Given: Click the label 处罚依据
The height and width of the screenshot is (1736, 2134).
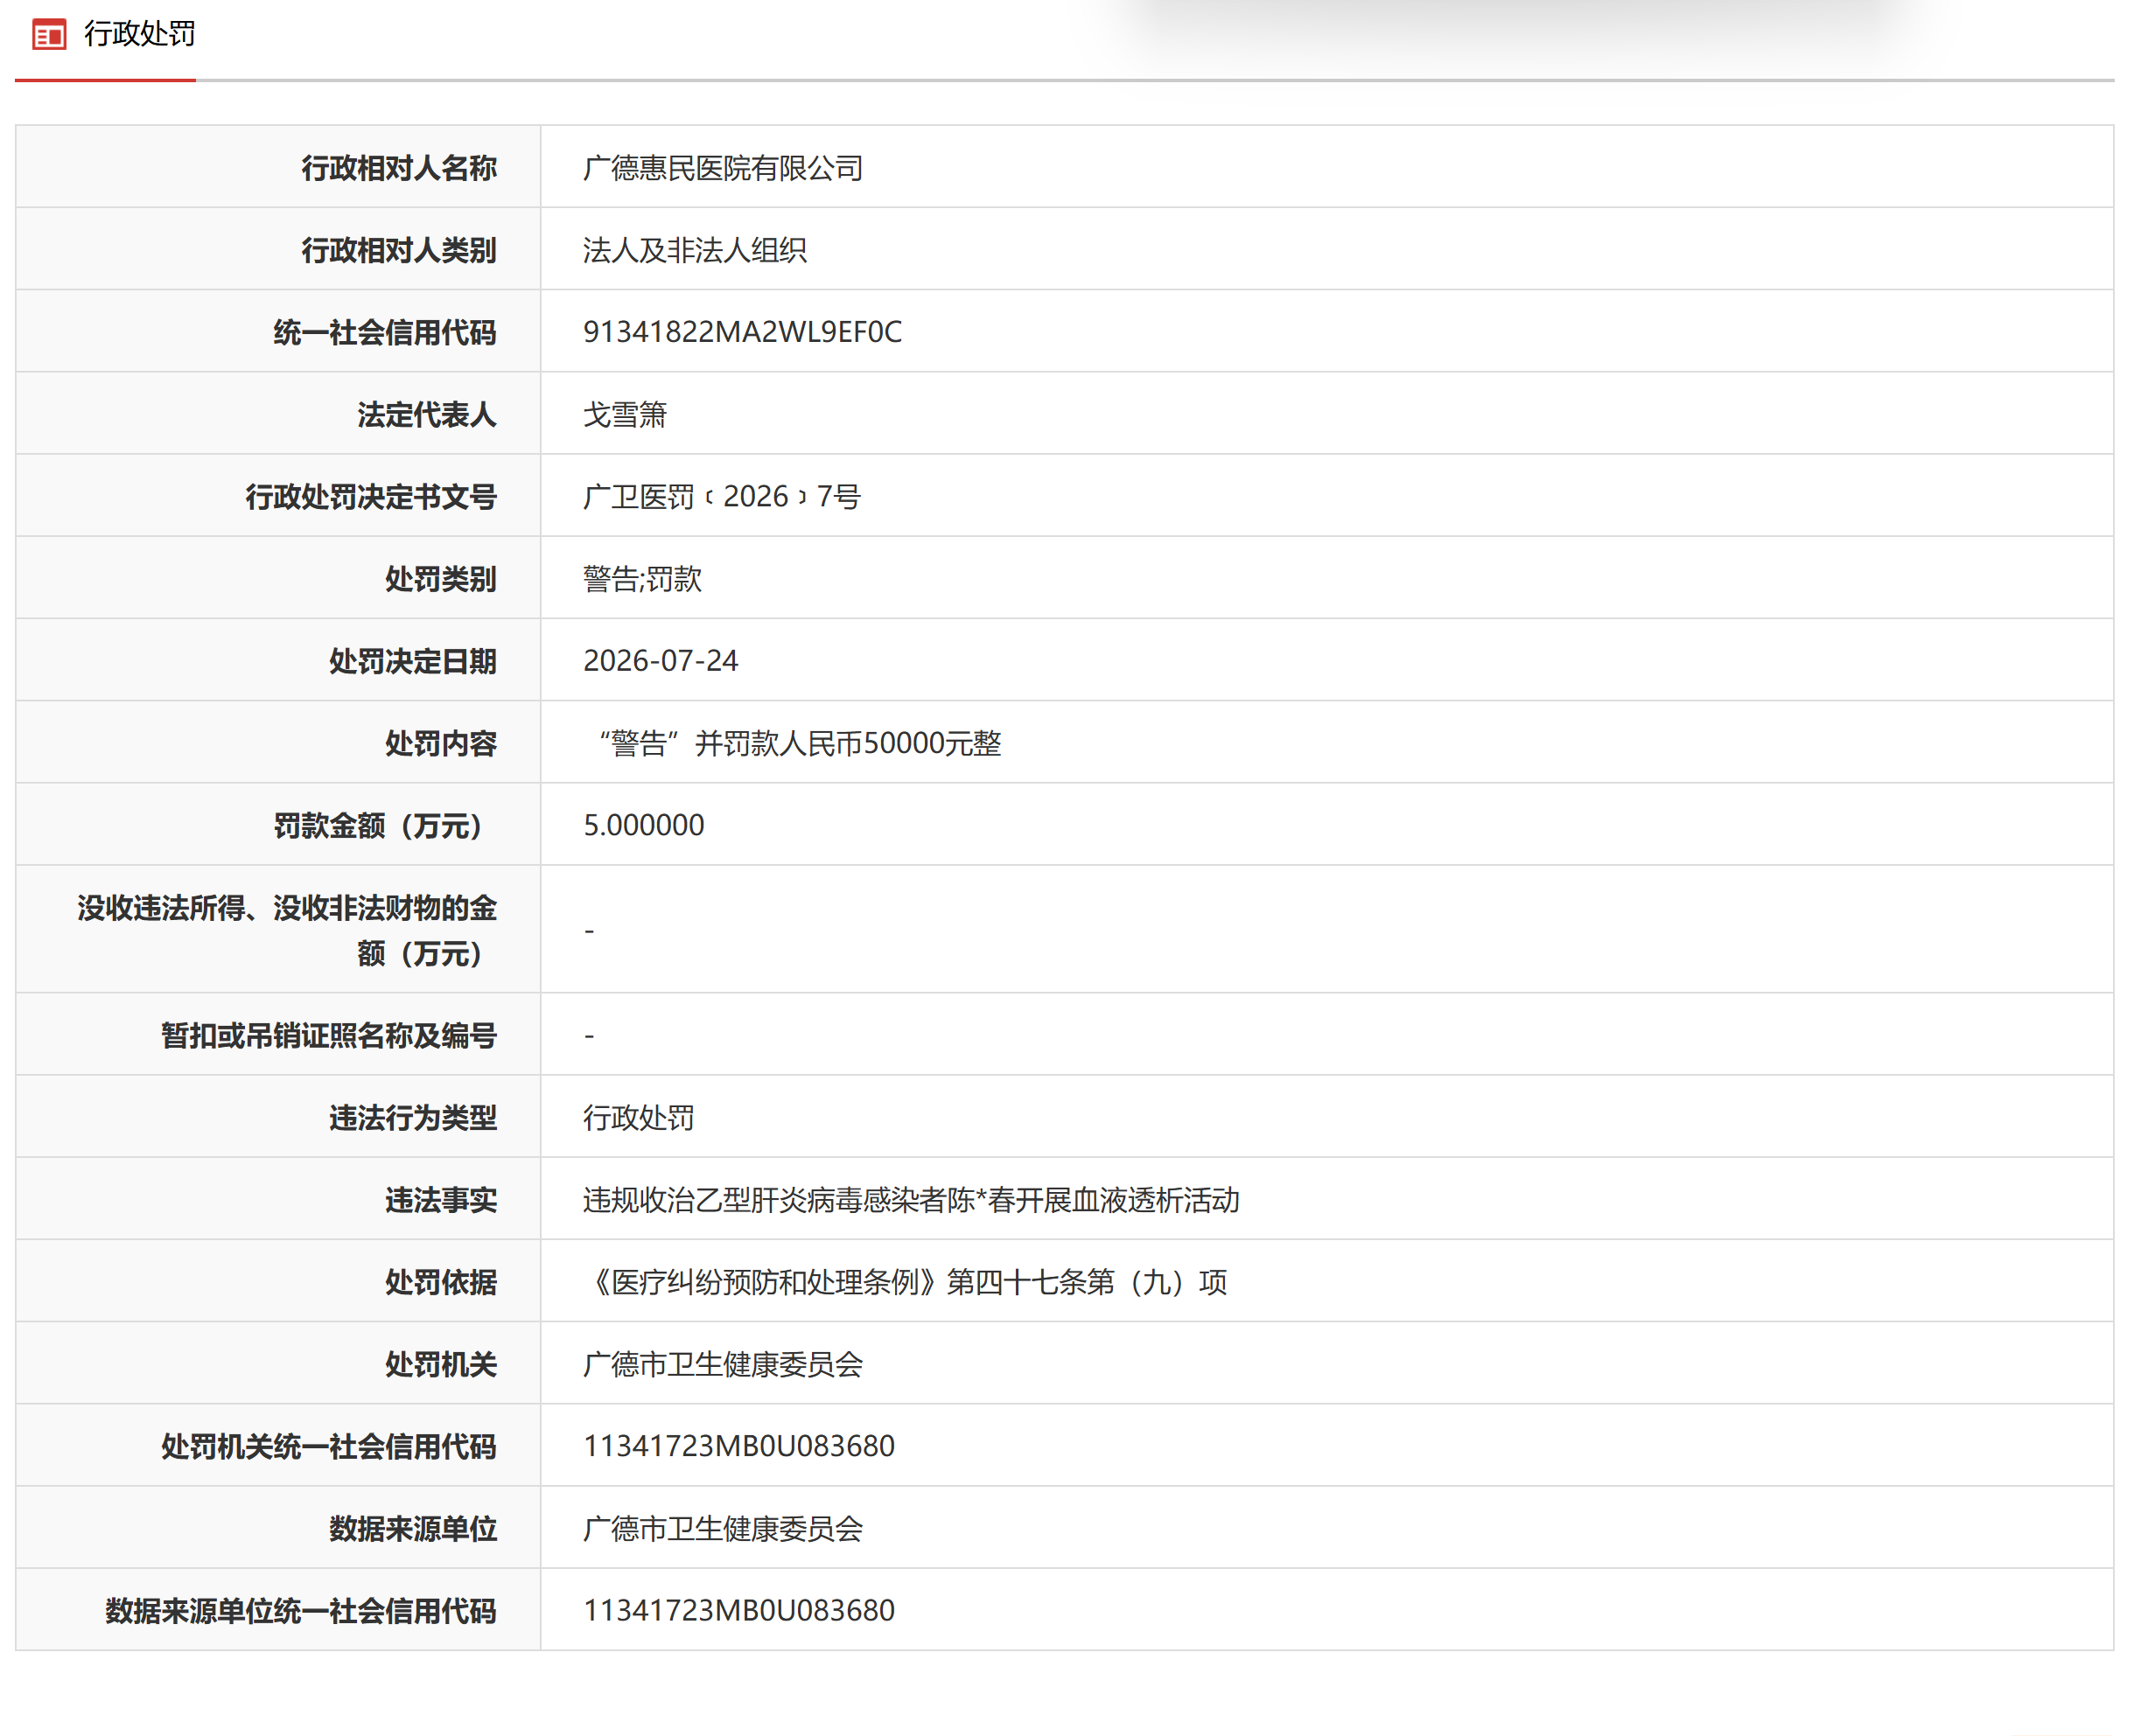Looking at the screenshot, I should (441, 1281).
